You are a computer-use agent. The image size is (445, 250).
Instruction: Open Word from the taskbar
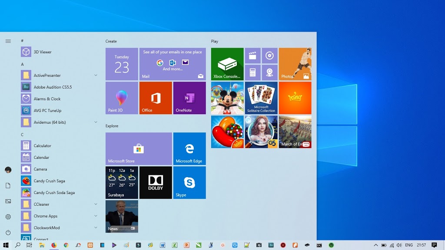click(163, 245)
